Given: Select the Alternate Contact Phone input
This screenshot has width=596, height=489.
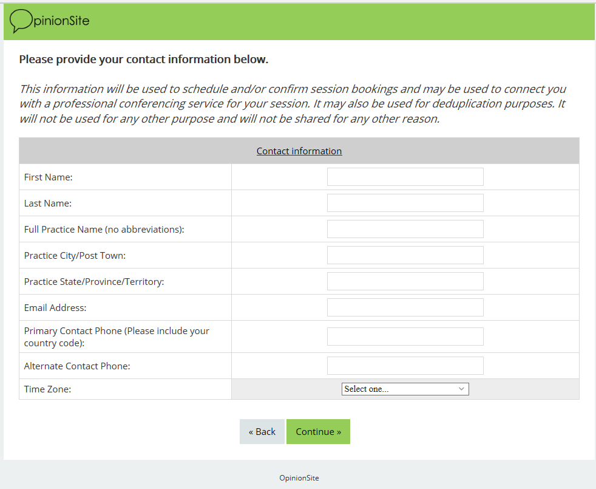Looking at the screenshot, I should 405,366.
